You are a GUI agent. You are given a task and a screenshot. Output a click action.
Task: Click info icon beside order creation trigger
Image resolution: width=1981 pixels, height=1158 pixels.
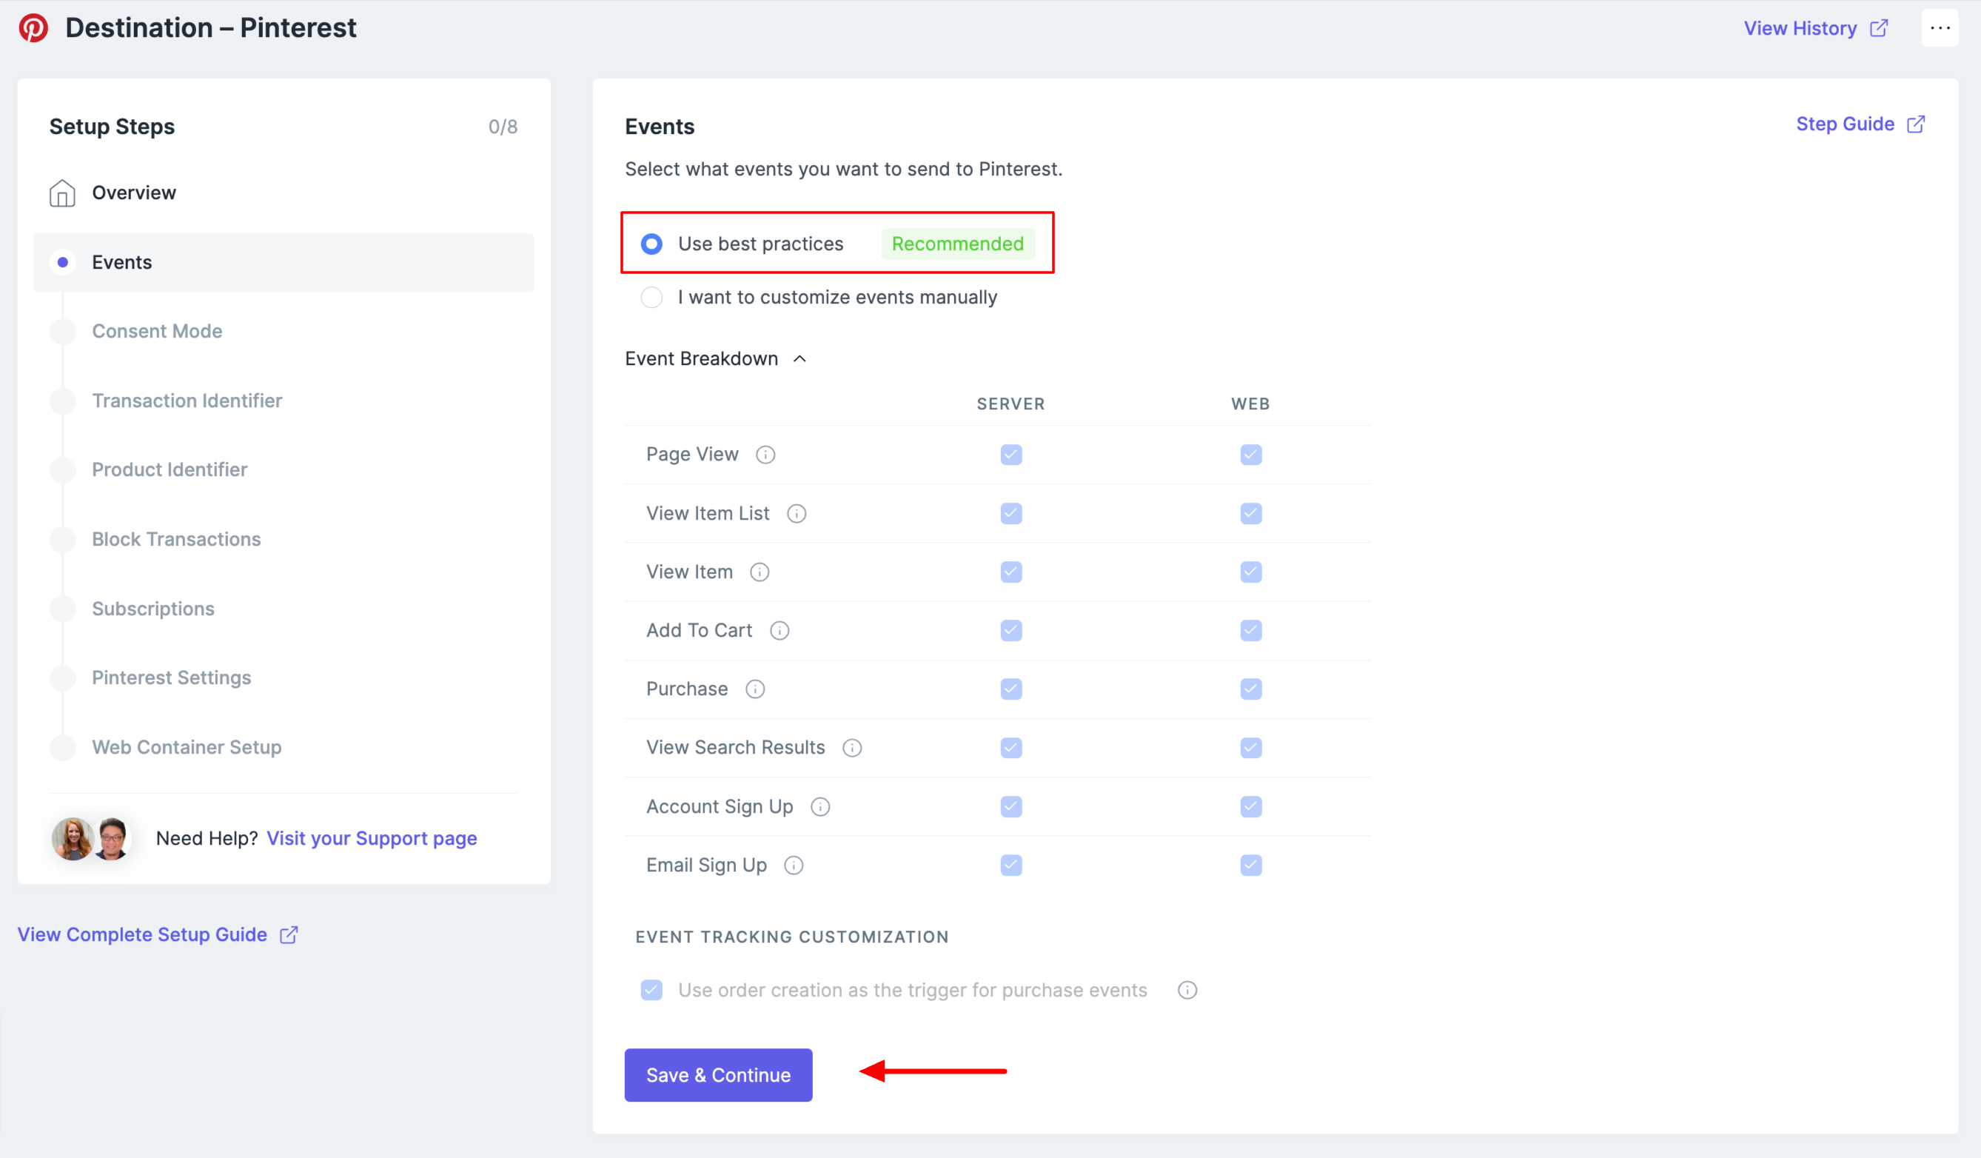tap(1187, 991)
